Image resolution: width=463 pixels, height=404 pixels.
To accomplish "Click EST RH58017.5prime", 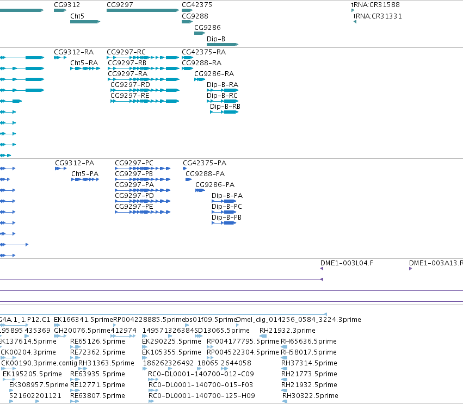I will pos(308,352).
